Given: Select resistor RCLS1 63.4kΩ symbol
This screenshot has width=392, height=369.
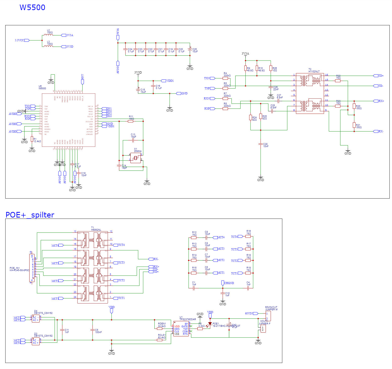Looking at the screenshot, I should point(159,340).
